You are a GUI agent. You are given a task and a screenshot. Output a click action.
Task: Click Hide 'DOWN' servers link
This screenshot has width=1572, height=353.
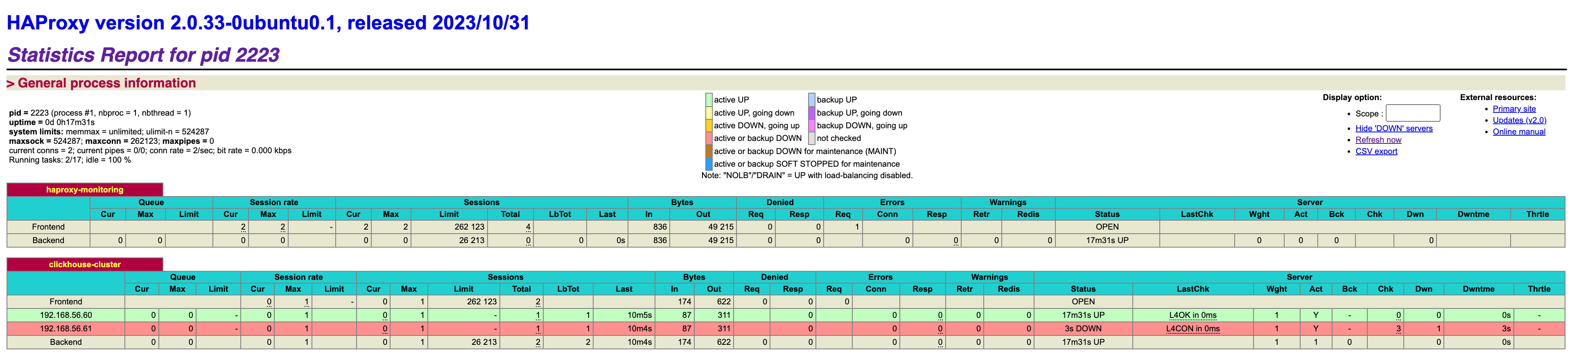pyautogui.click(x=1394, y=128)
